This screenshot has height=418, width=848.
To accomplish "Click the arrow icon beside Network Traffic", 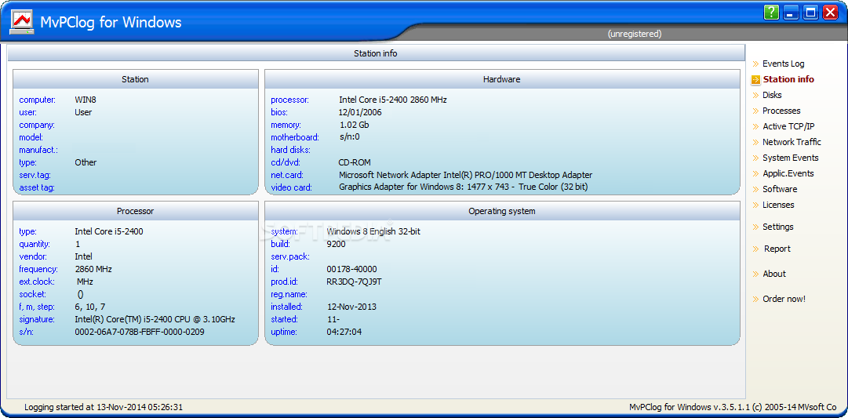I will [x=755, y=142].
